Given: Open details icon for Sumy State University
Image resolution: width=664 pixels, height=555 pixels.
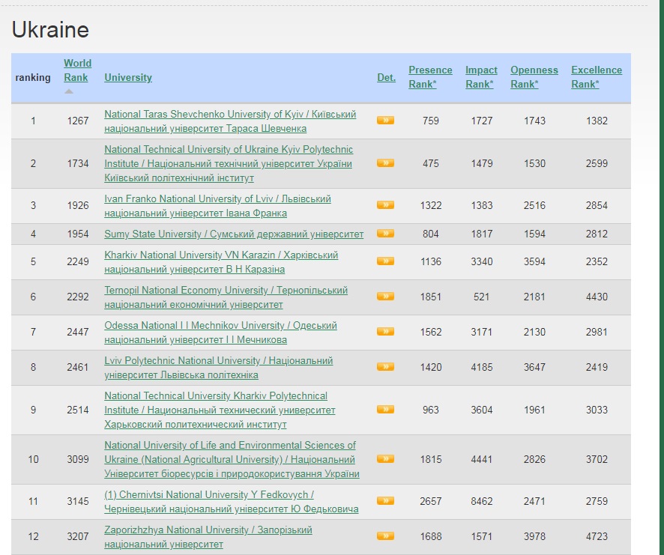Looking at the screenshot, I should (x=385, y=234).
